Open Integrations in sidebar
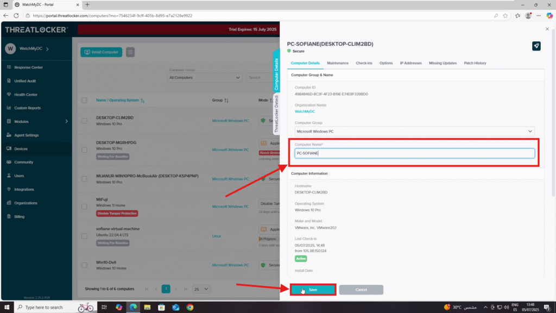 click(24, 190)
